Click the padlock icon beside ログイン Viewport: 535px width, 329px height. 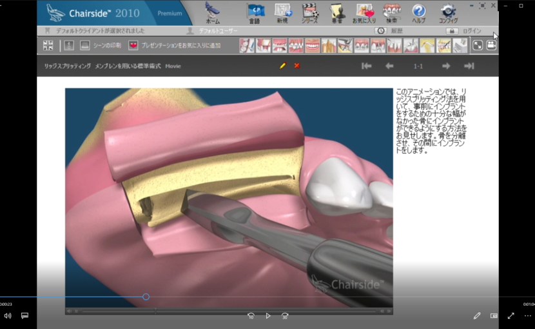(452, 31)
